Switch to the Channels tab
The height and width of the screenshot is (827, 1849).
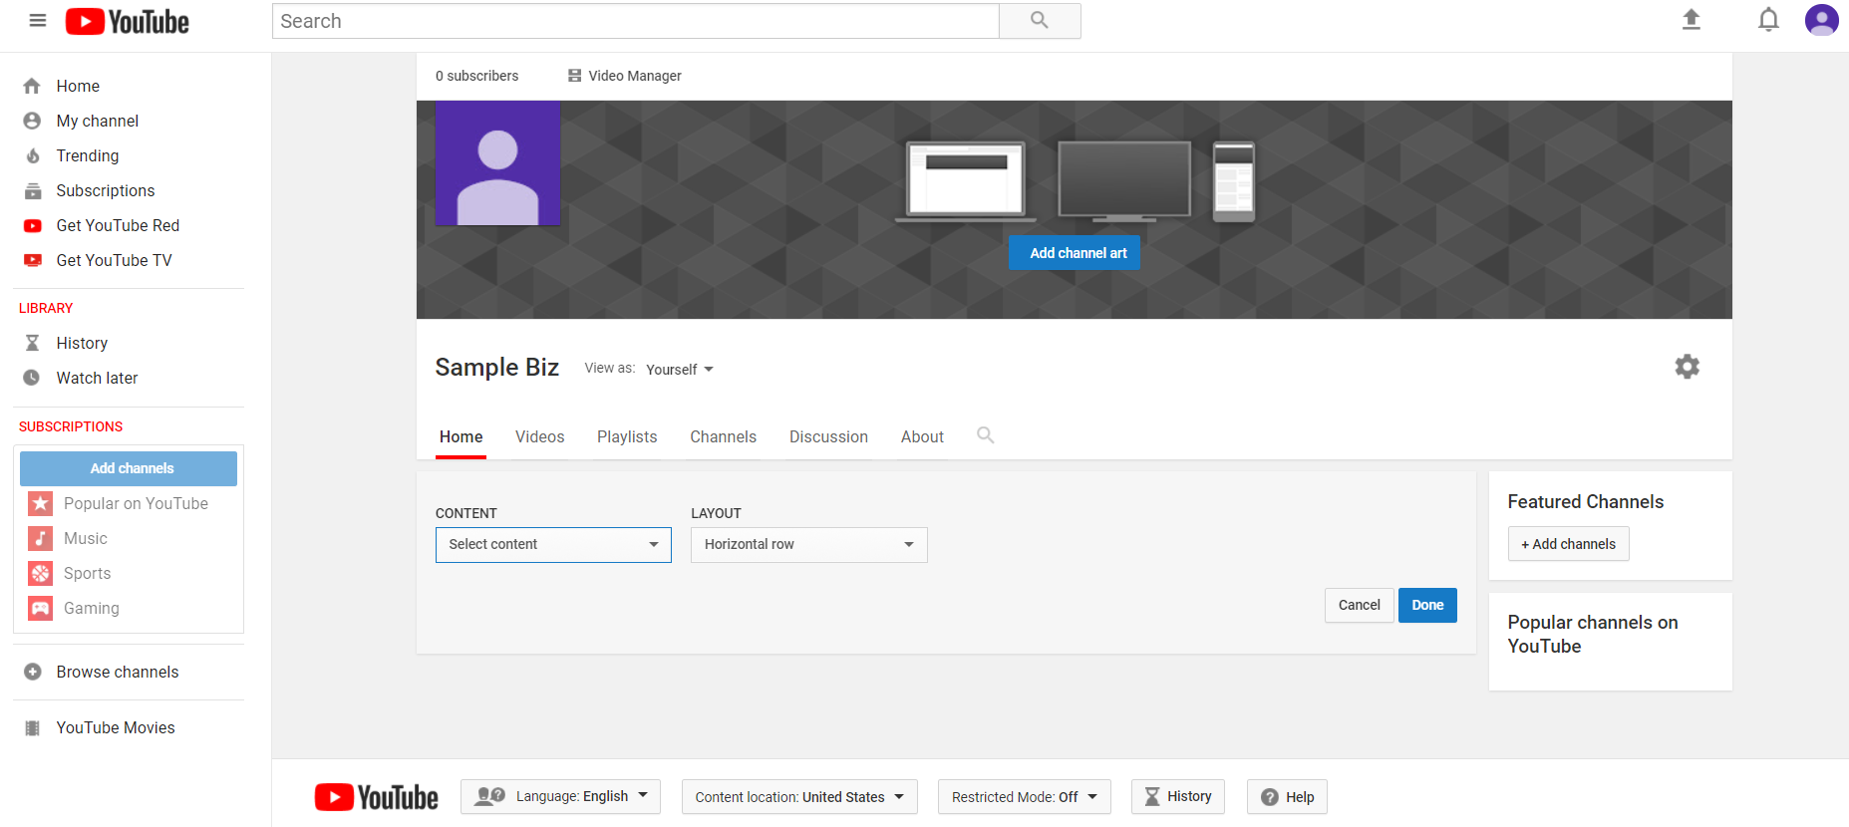[724, 437]
